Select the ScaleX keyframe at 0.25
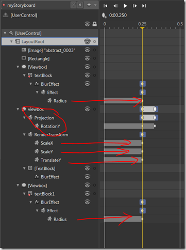This screenshot has height=250, width=186. (142, 143)
